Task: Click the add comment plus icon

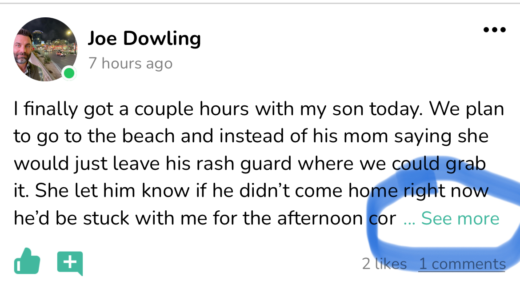Action: (70, 262)
